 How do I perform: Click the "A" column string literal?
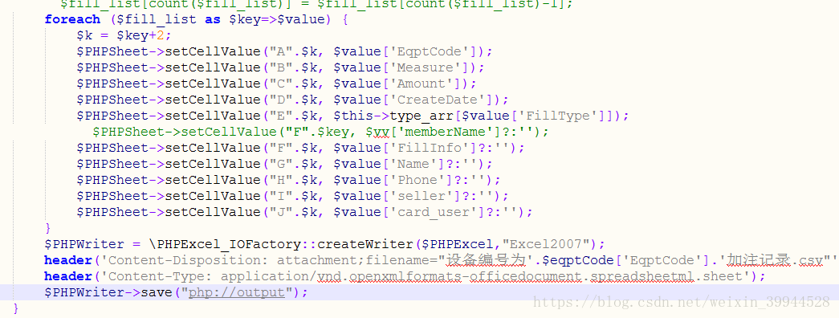[x=281, y=52]
